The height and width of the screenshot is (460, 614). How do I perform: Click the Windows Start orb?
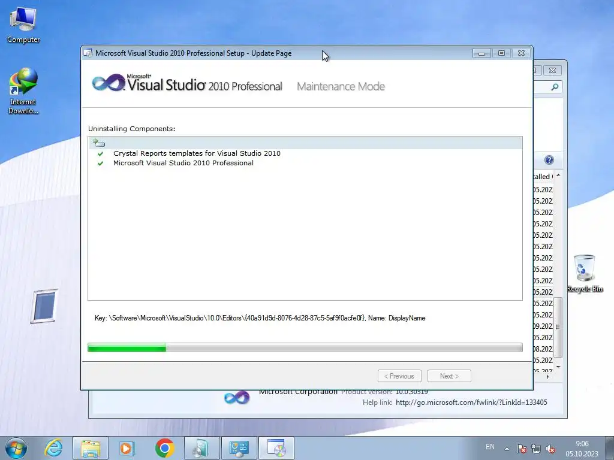(x=16, y=448)
